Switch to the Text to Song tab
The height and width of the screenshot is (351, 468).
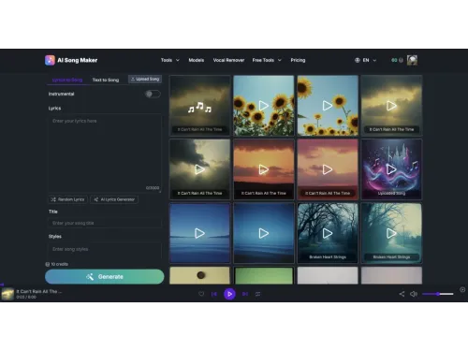coord(106,80)
